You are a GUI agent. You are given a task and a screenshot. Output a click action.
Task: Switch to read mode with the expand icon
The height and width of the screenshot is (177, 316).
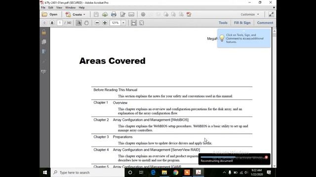pos(271,14)
